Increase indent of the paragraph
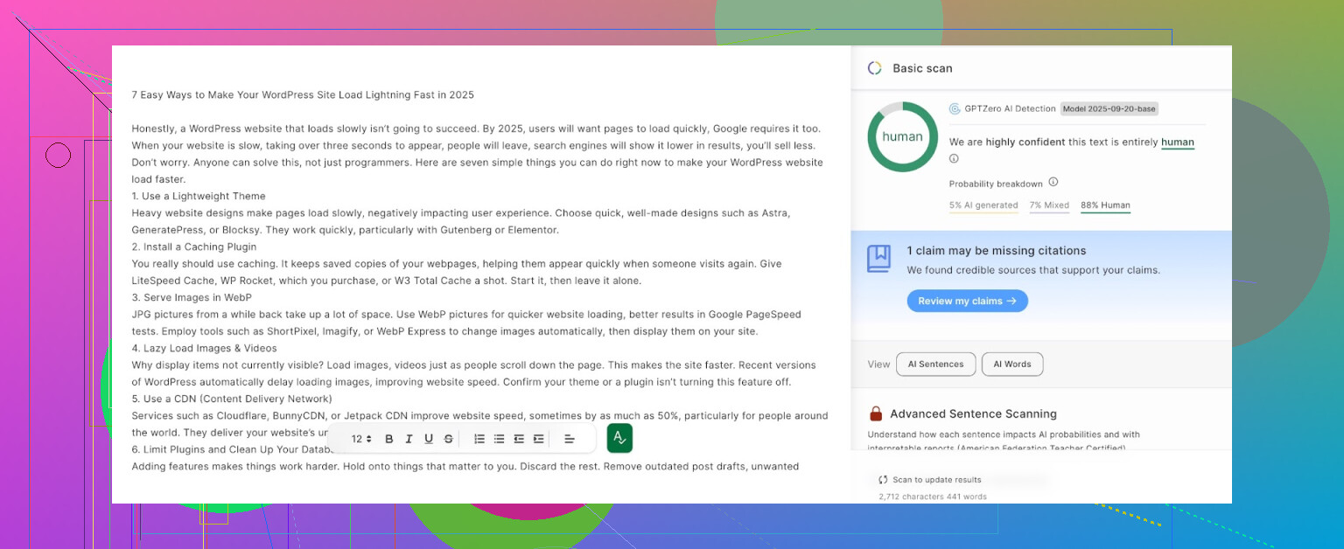This screenshot has height=549, width=1344. pos(539,439)
